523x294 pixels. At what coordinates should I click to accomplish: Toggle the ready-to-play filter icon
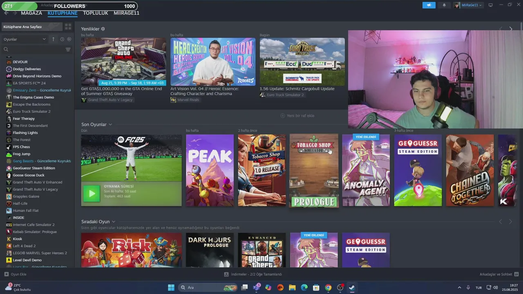pos(69,39)
